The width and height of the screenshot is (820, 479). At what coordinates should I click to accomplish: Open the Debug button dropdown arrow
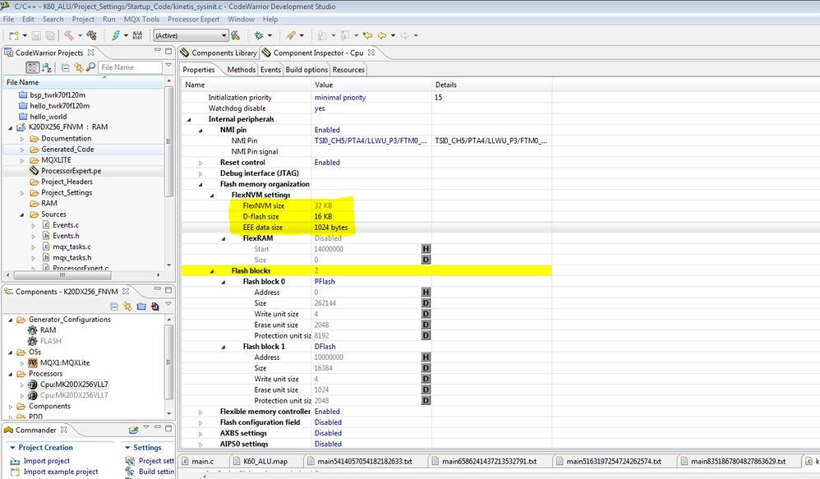269,35
